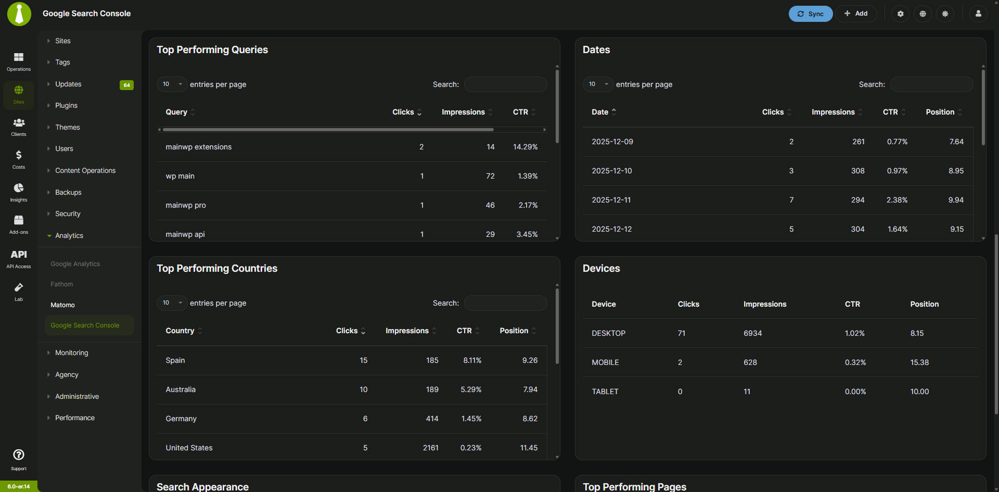
Task: Focus the Search field in Top Performing Queries
Action: pos(505,84)
